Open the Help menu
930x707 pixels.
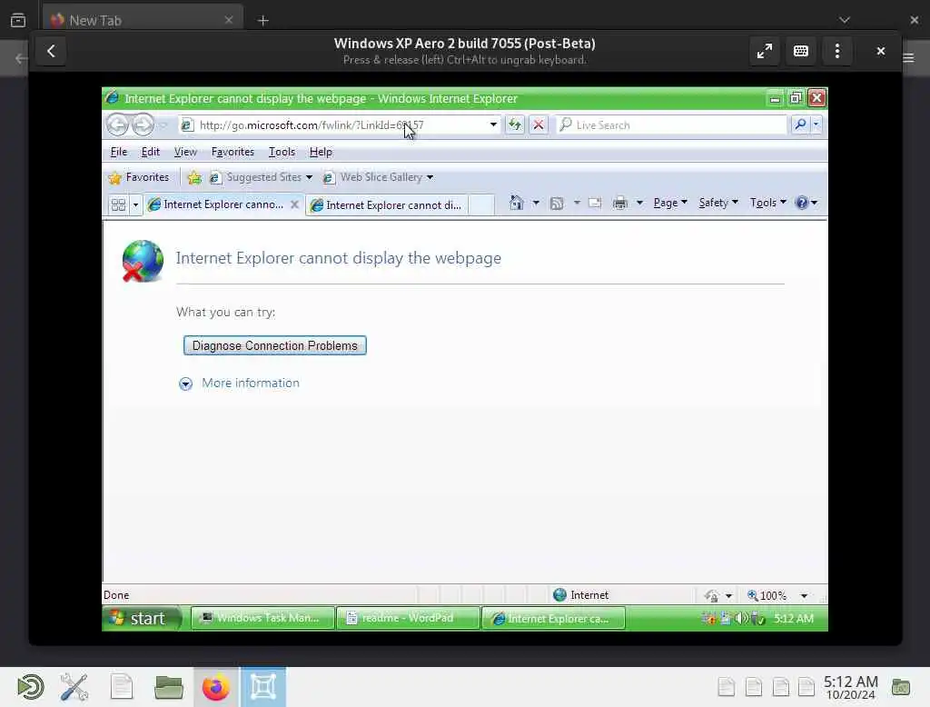321,152
